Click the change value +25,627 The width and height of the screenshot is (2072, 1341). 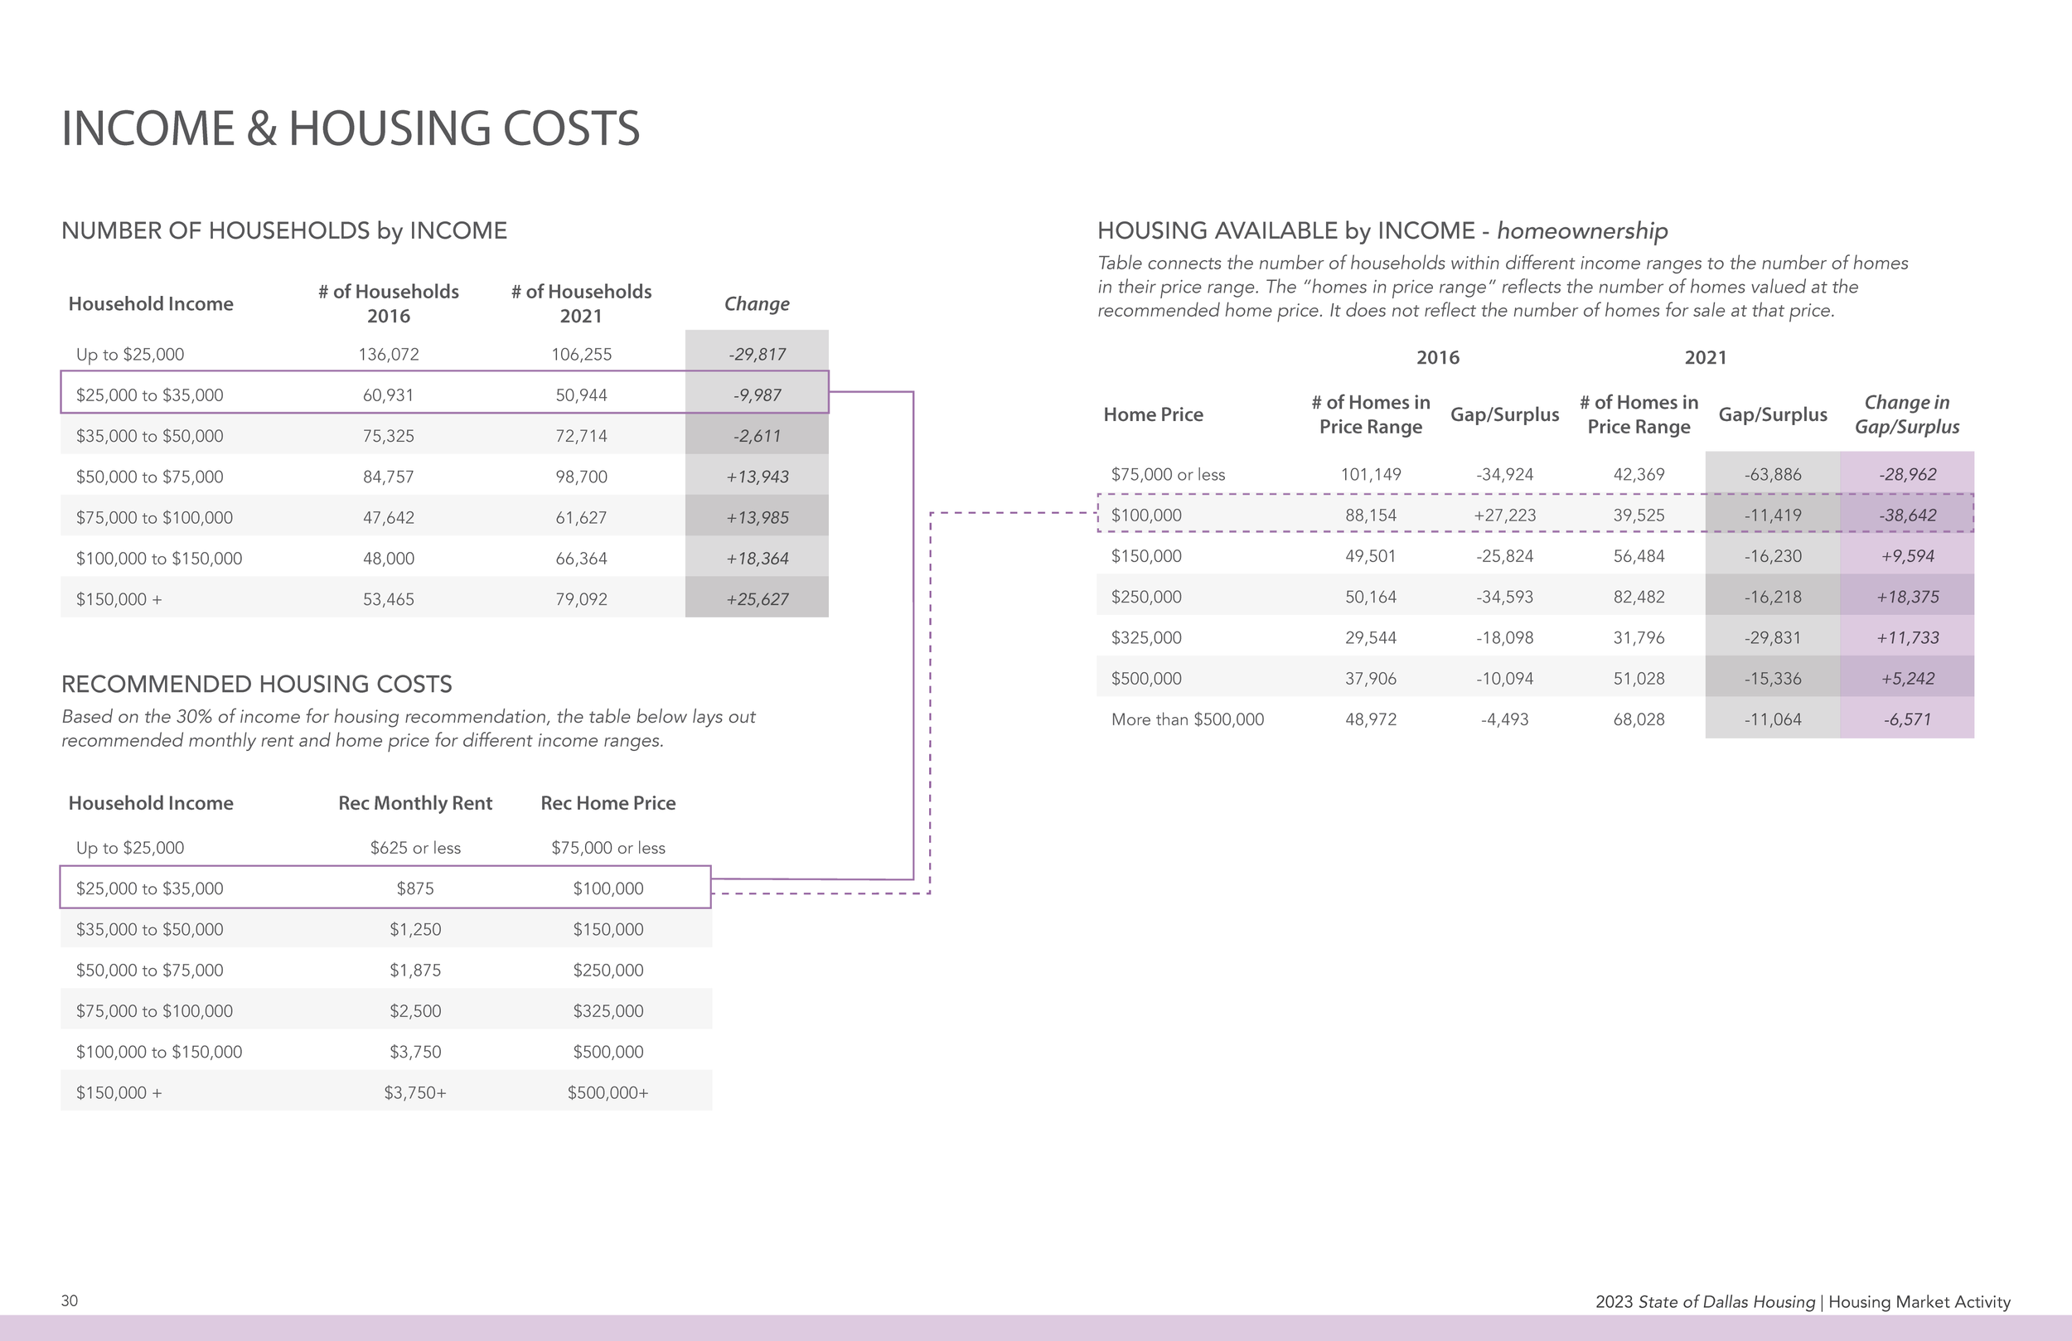tap(758, 600)
